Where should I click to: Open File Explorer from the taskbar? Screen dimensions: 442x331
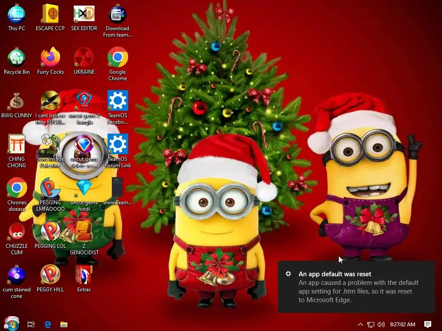click(x=64, y=325)
